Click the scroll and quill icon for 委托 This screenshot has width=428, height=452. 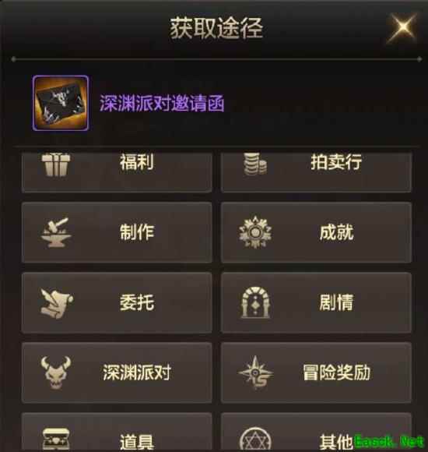[57, 303]
